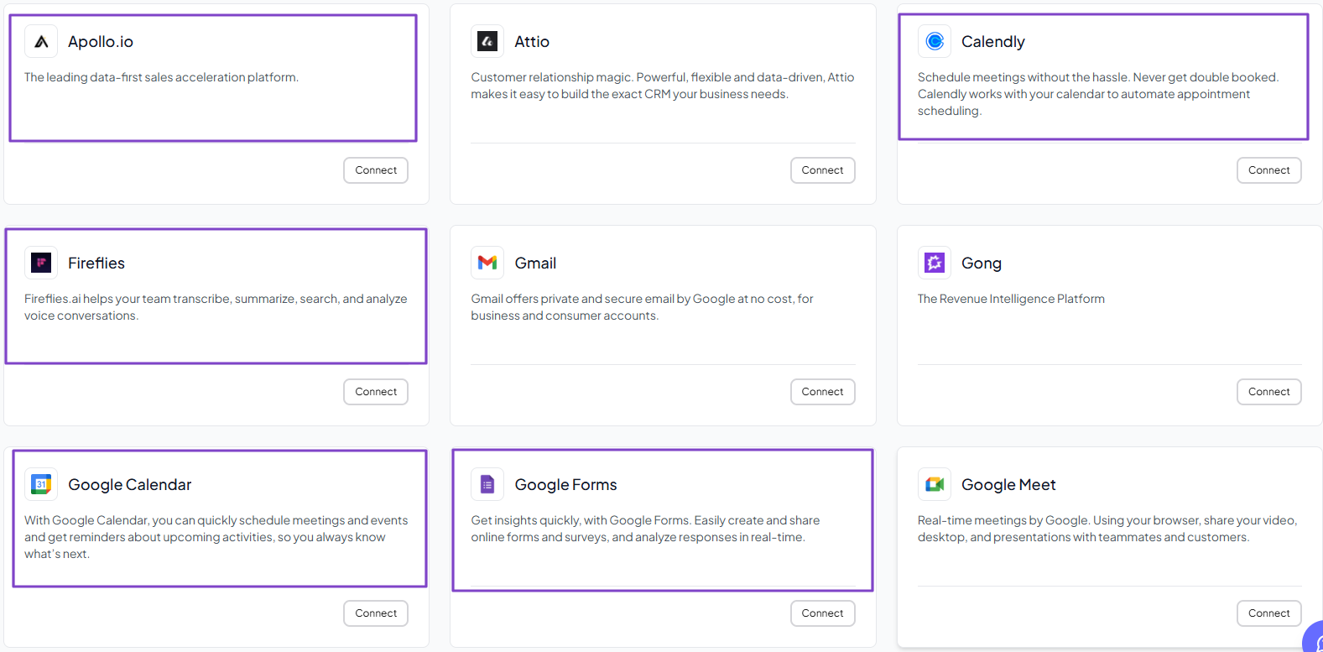The image size is (1323, 652).
Task: Click 'Gmail offers private and secure email' description
Action: point(642,307)
